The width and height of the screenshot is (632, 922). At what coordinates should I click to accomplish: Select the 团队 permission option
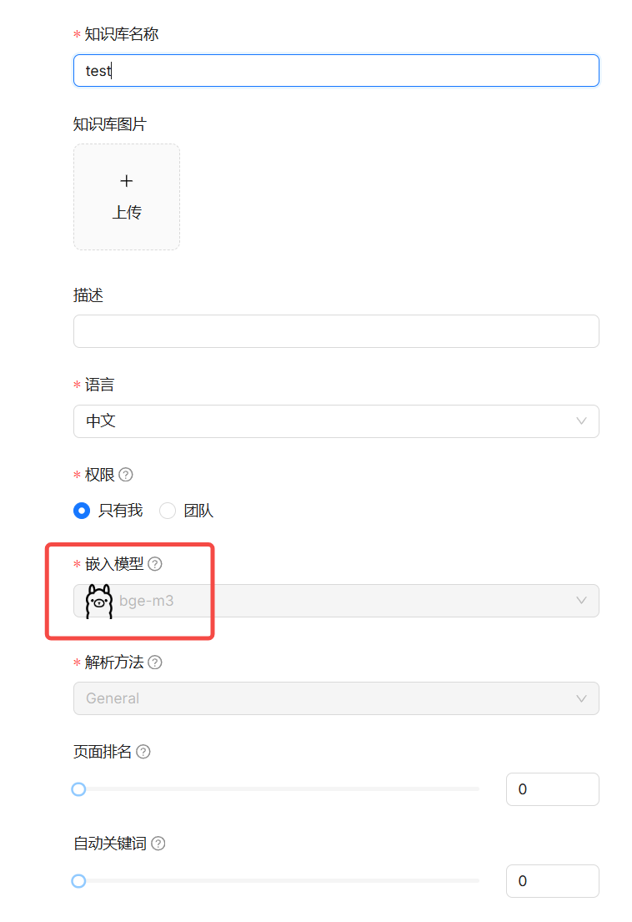(x=167, y=510)
